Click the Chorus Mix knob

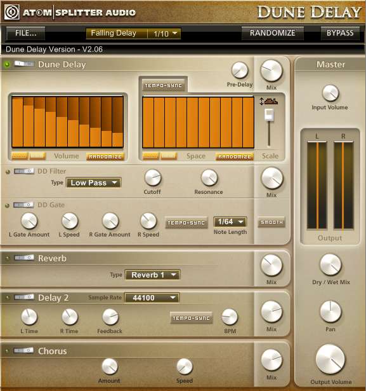[271, 360]
